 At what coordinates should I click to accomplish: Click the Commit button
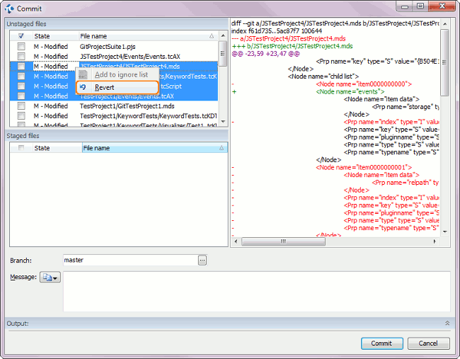[x=381, y=343]
